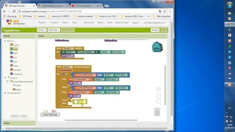Open the Guide link
The image size is (235, 132).
109,23
